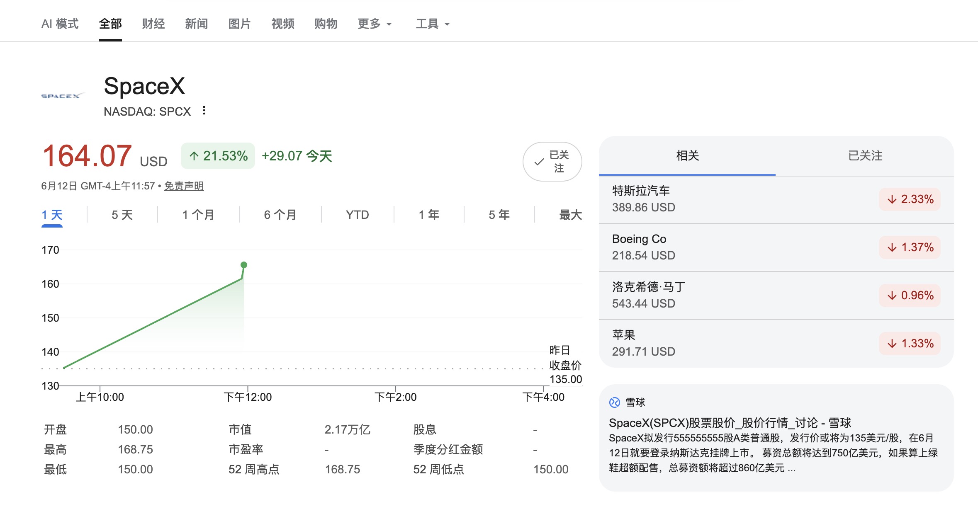This screenshot has height=509, width=978.
Task: Open the 图片 search tab
Action: (240, 24)
